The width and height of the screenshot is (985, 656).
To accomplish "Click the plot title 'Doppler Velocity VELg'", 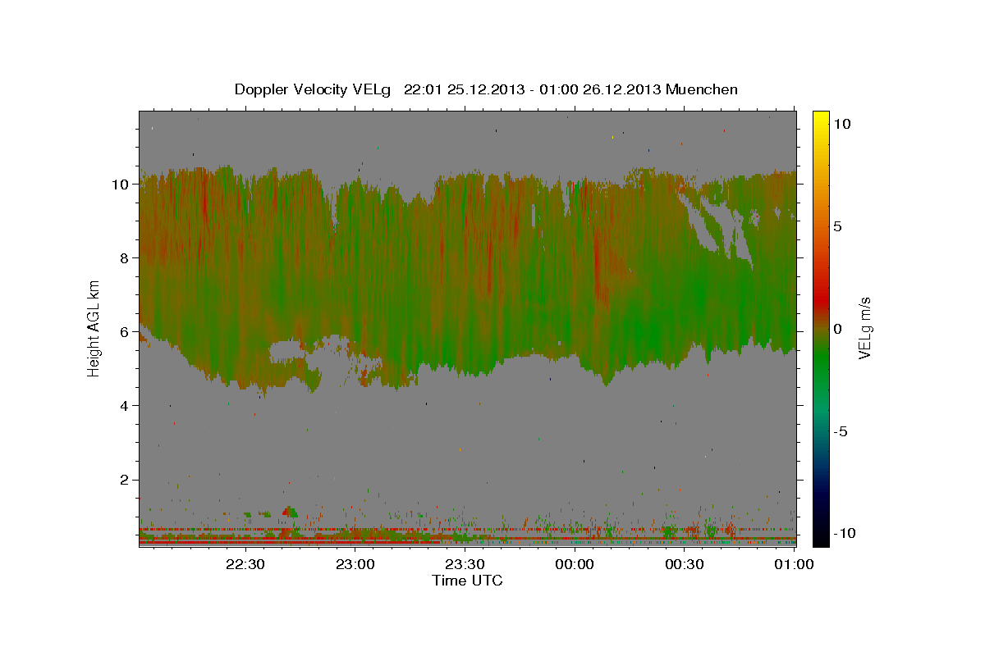I will coord(313,89).
